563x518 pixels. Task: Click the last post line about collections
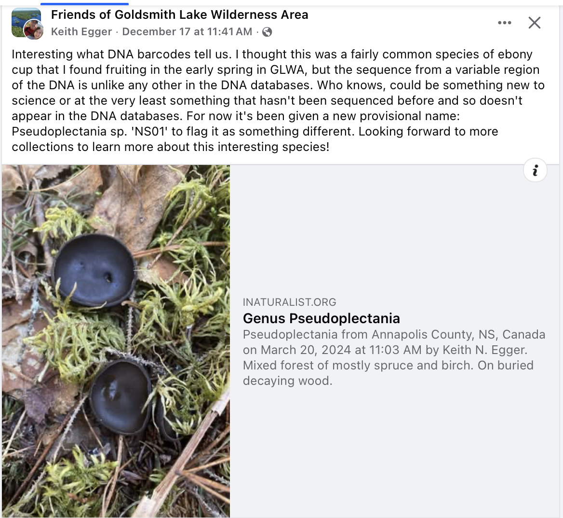point(171,147)
